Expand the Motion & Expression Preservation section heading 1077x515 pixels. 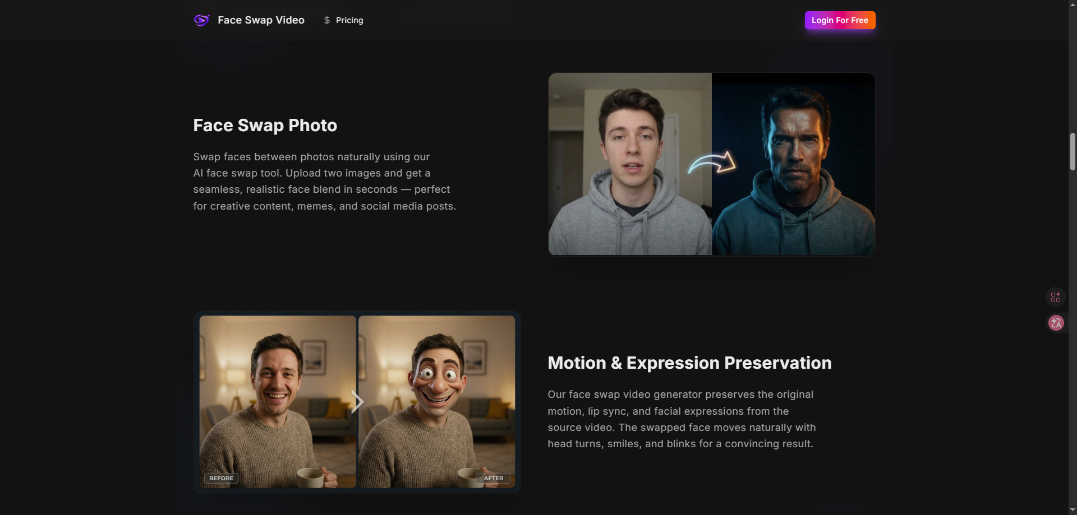pyautogui.click(x=689, y=363)
